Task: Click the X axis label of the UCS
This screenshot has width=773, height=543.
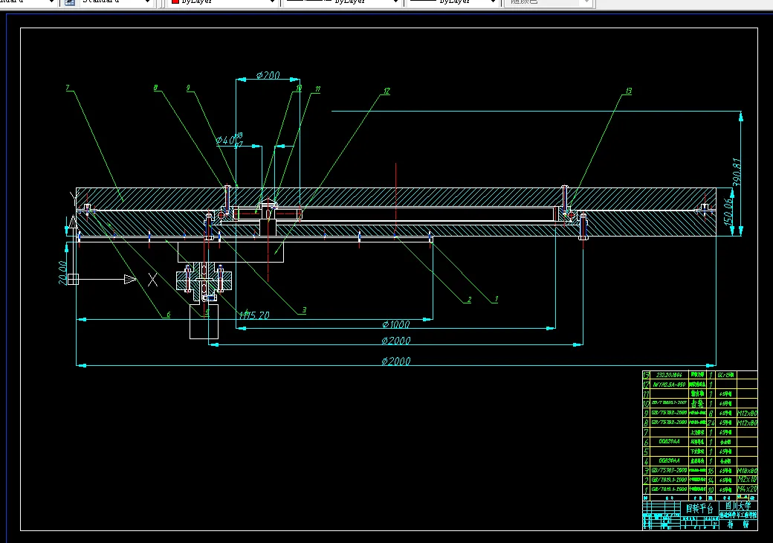Action: [153, 280]
